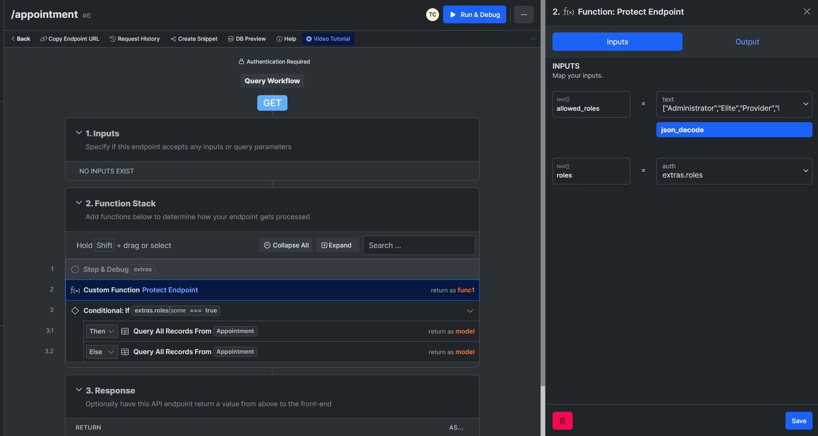Open the three-dots more options menu
Screen dimensions: 818x436
pyautogui.click(x=524, y=15)
